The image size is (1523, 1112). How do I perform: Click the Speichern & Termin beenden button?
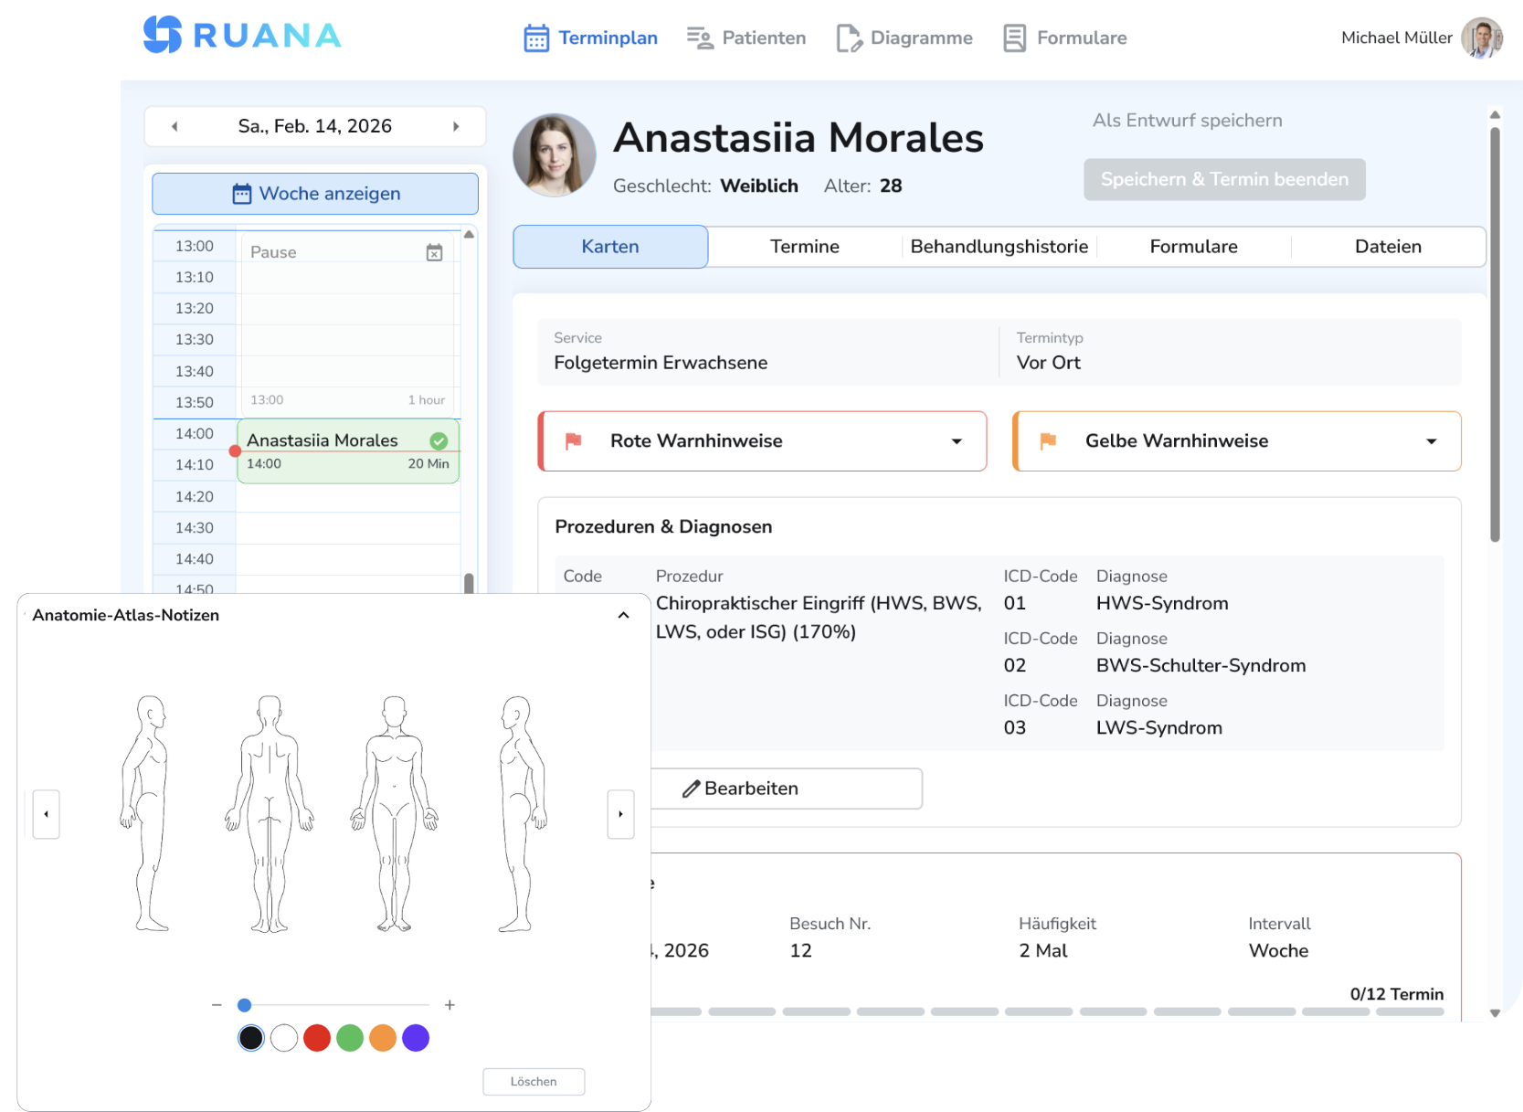coord(1224,179)
